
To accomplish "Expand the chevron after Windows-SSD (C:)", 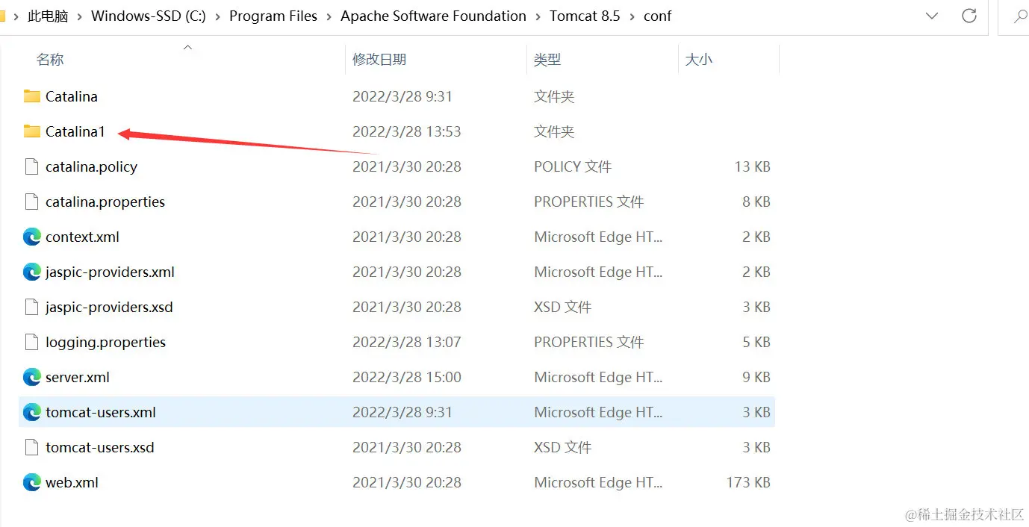I will tap(218, 16).
